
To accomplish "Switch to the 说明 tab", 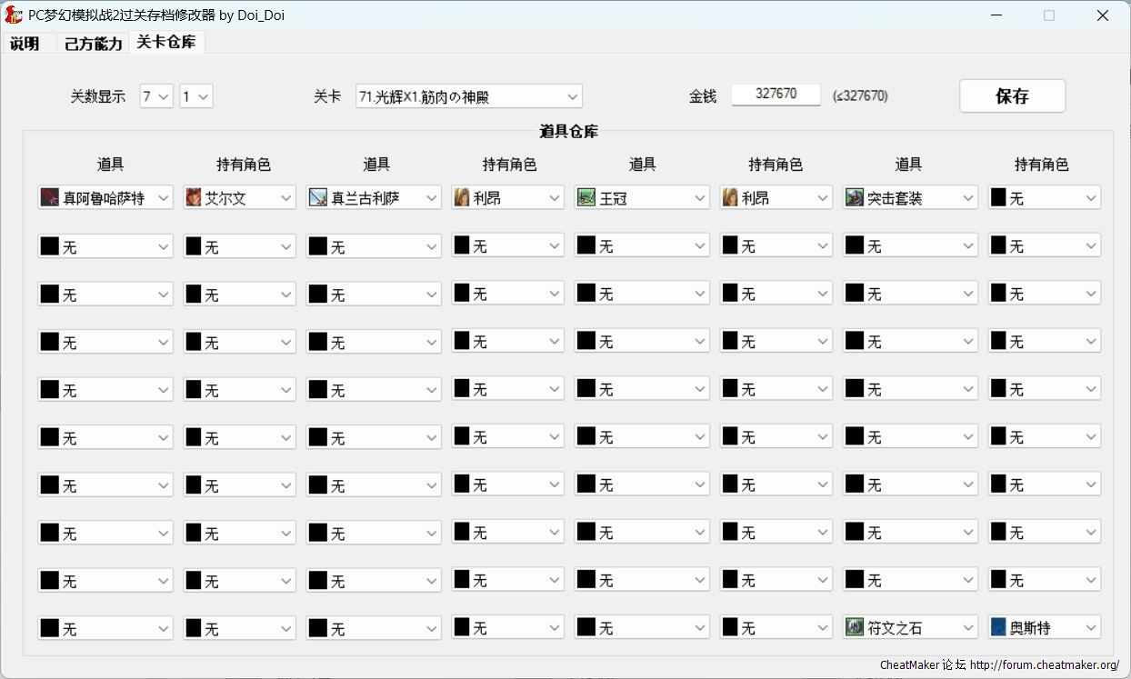I will [x=25, y=44].
